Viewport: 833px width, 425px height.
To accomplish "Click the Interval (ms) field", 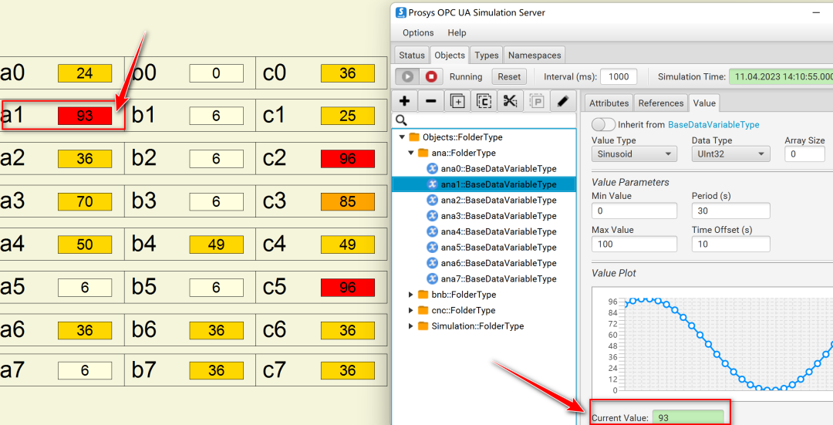I will 619,76.
